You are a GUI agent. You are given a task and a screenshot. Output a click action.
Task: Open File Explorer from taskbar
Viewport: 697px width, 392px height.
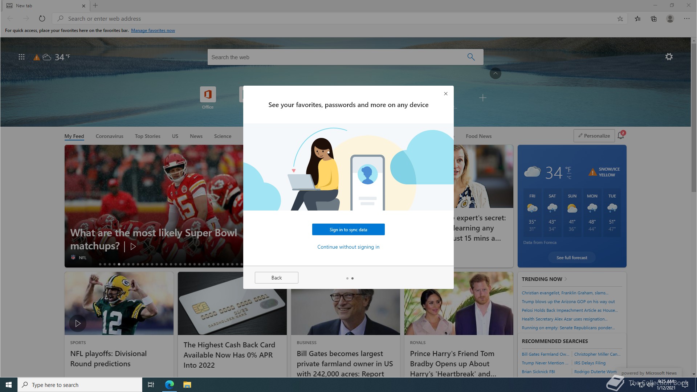(187, 385)
